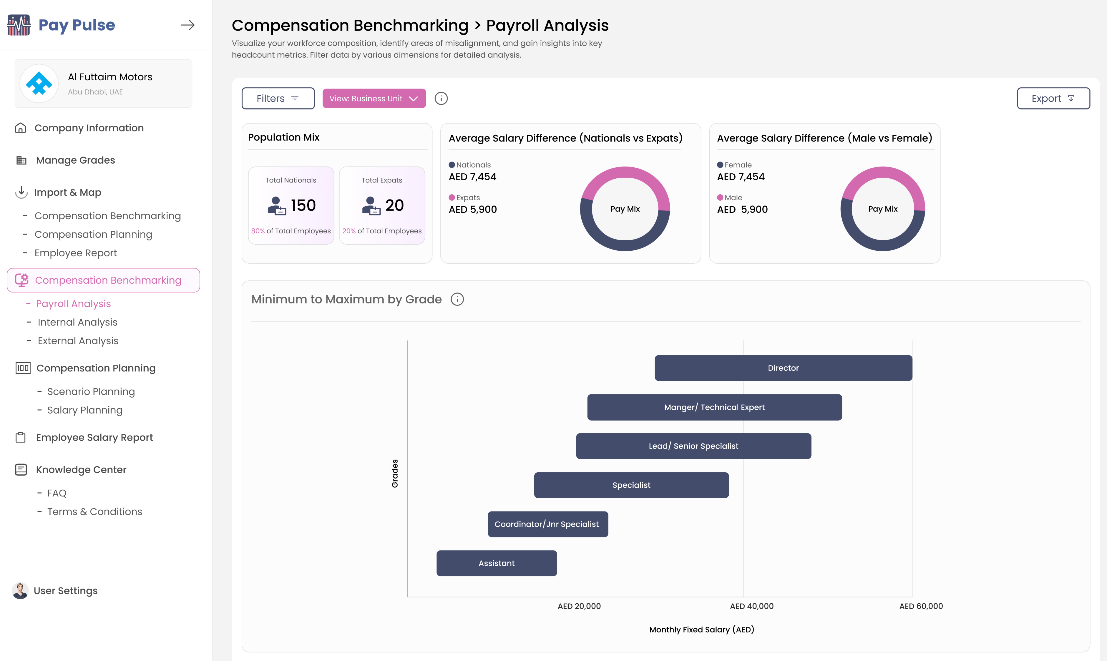
Task: Open External Analysis submenu item
Action: coord(78,341)
